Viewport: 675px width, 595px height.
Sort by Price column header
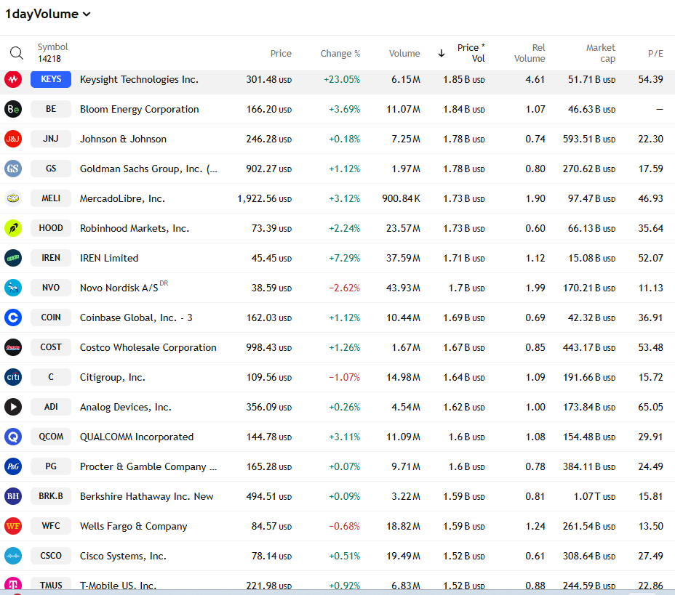point(281,53)
